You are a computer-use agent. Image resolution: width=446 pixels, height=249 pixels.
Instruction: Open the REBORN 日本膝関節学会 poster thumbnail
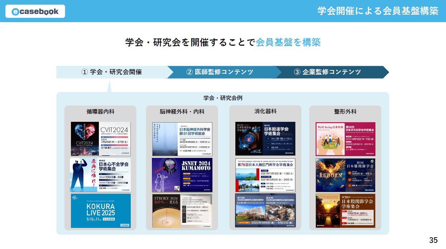point(345,175)
